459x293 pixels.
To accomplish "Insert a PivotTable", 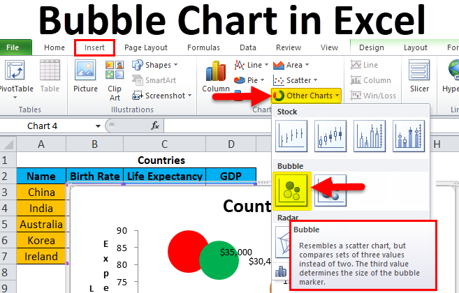I will [x=15, y=76].
